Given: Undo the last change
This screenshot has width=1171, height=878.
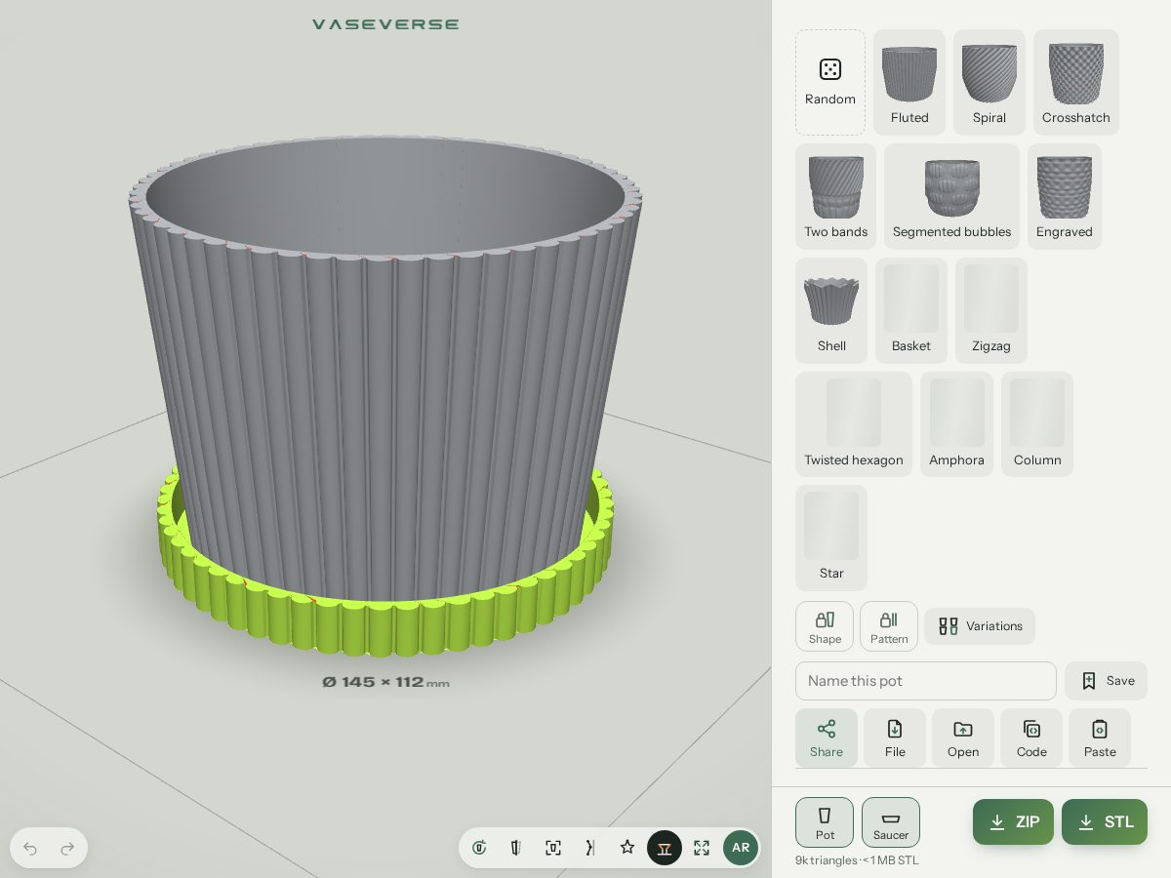Looking at the screenshot, I should click(30, 849).
